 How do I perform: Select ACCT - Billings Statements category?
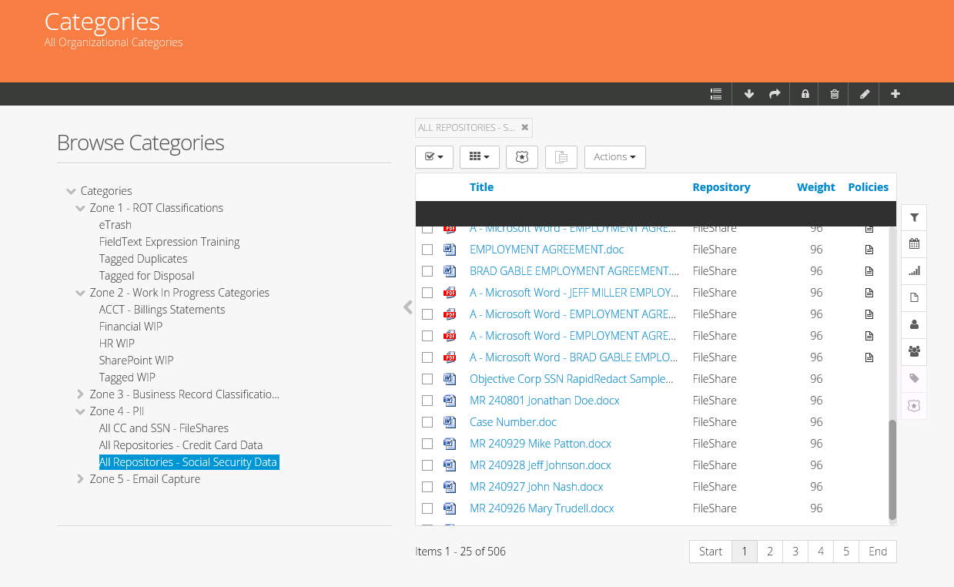click(x=162, y=310)
